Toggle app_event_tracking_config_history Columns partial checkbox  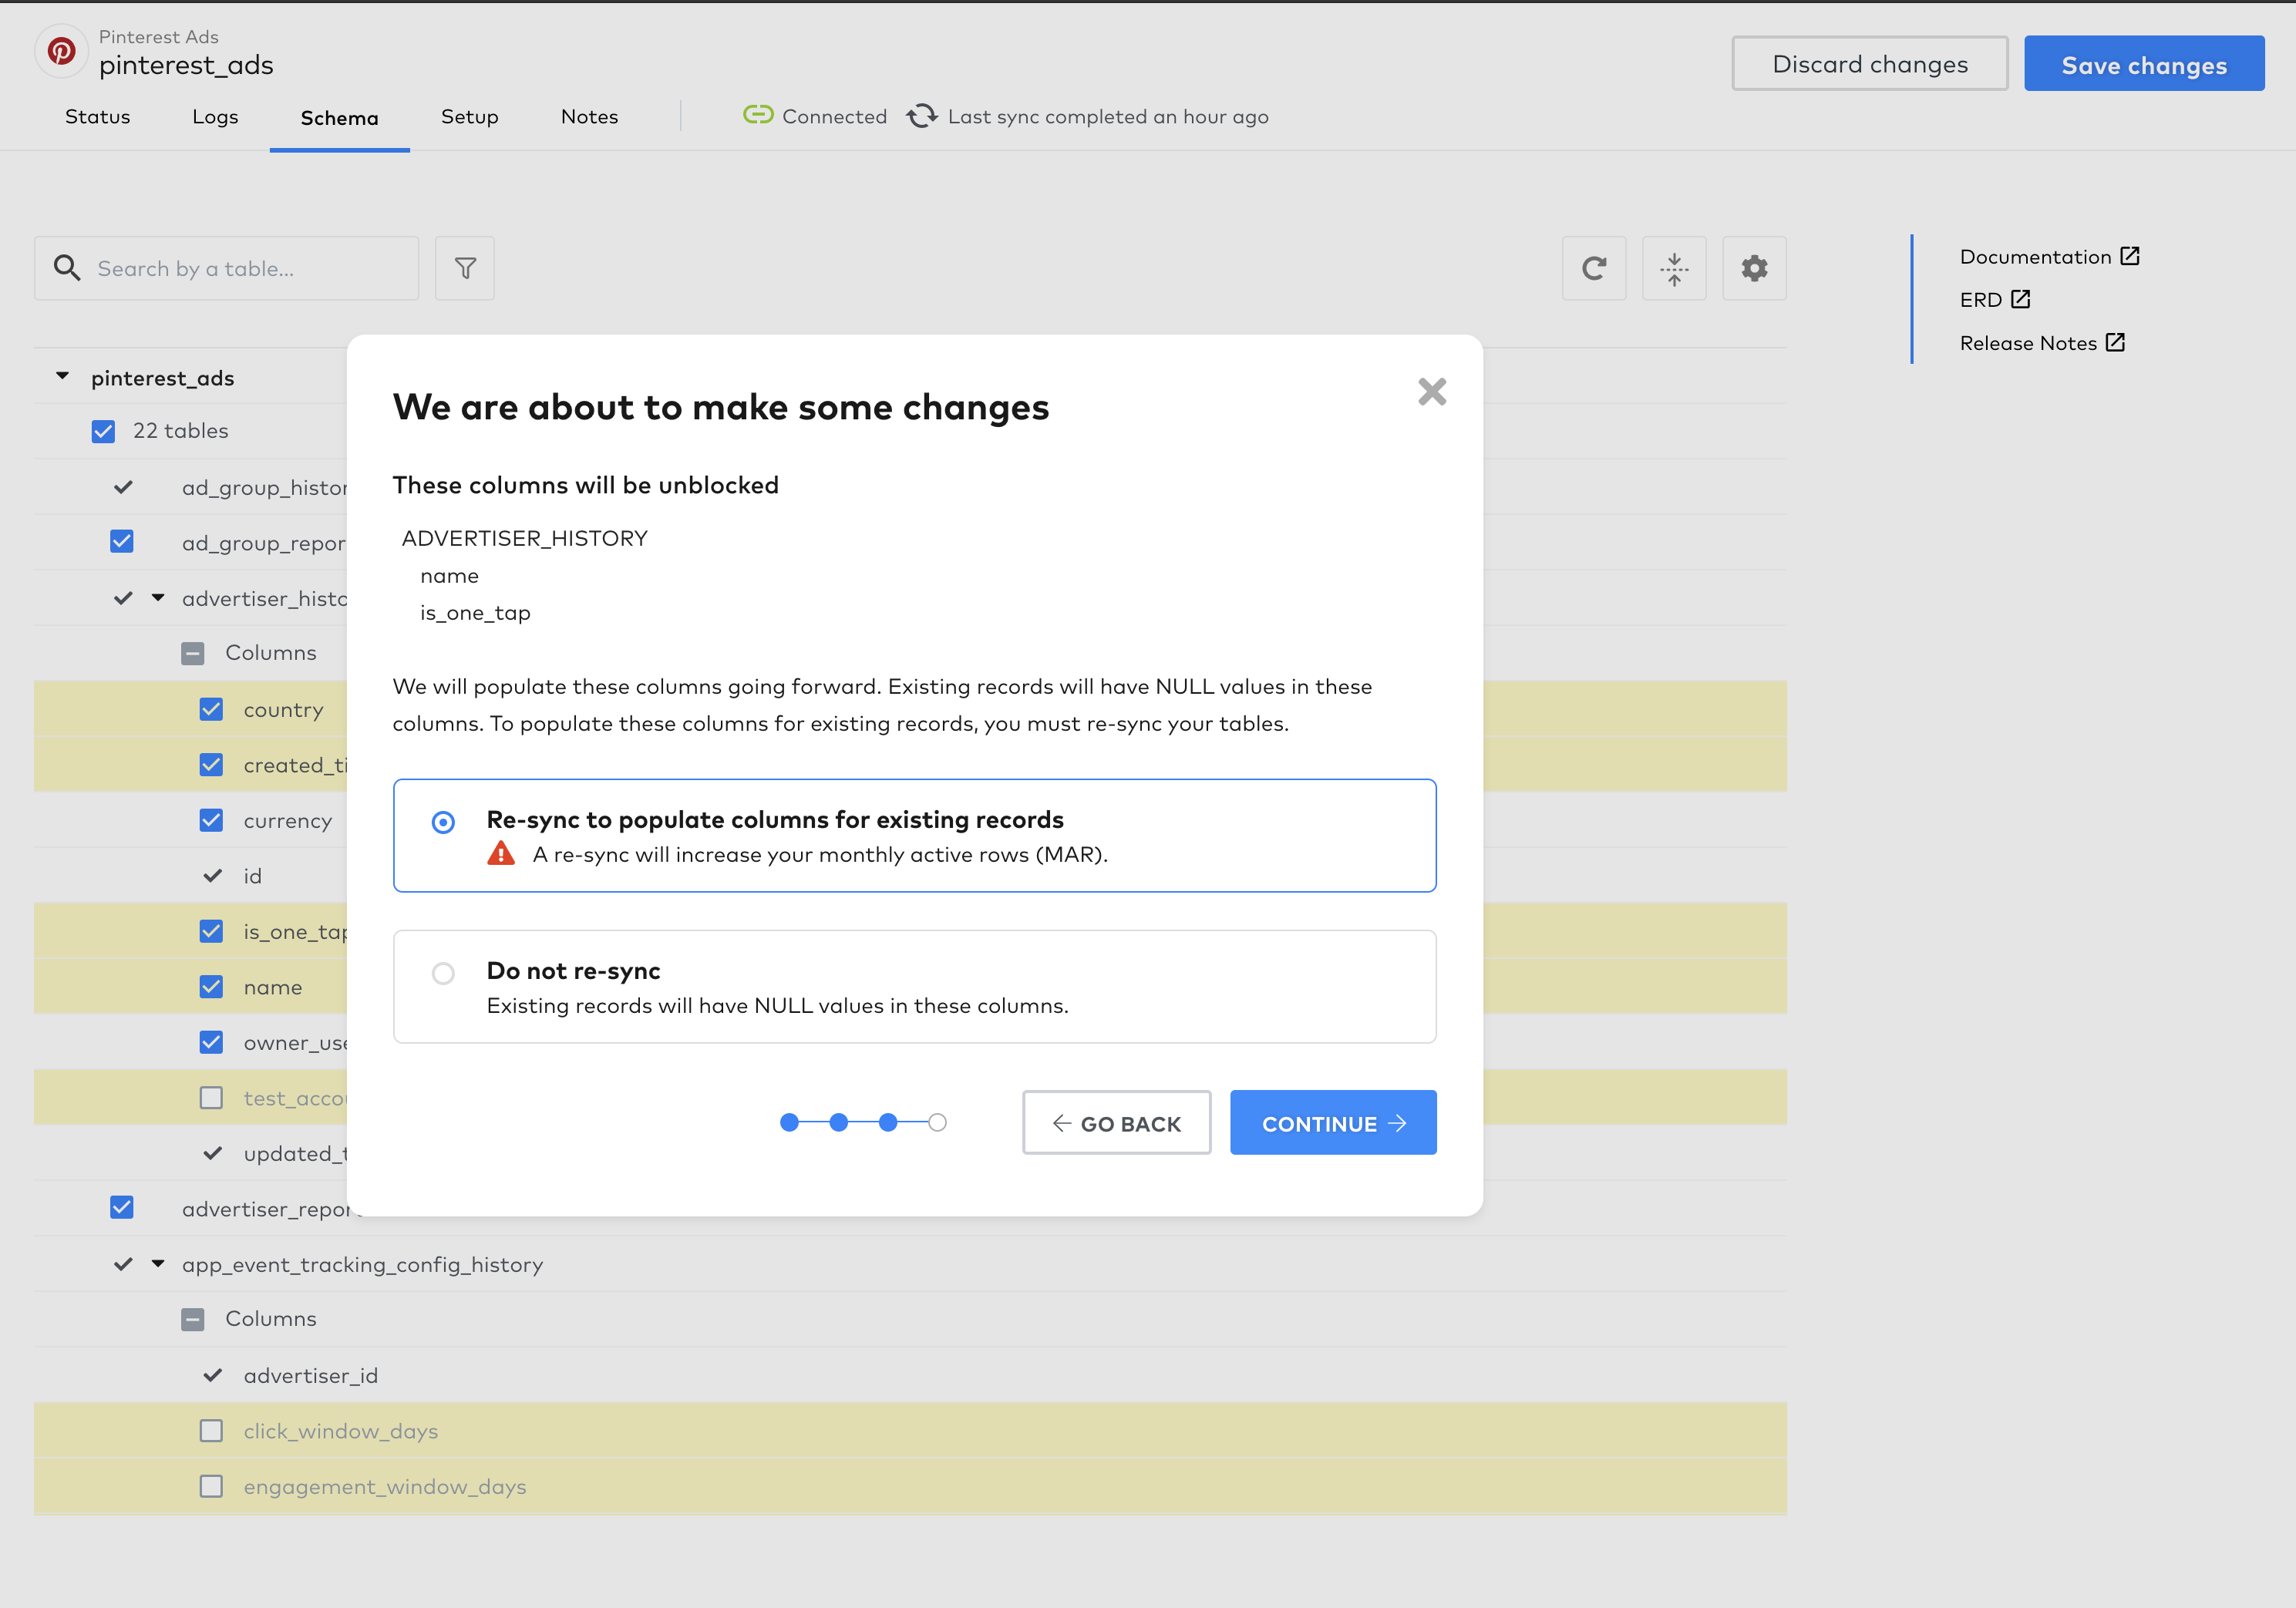click(193, 1319)
